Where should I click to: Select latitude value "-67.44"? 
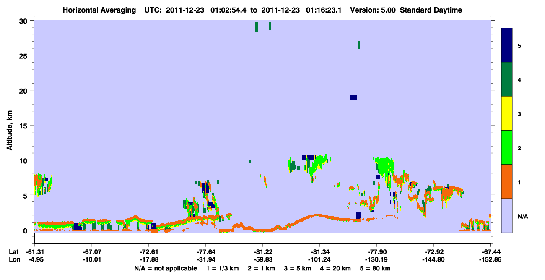(490, 252)
